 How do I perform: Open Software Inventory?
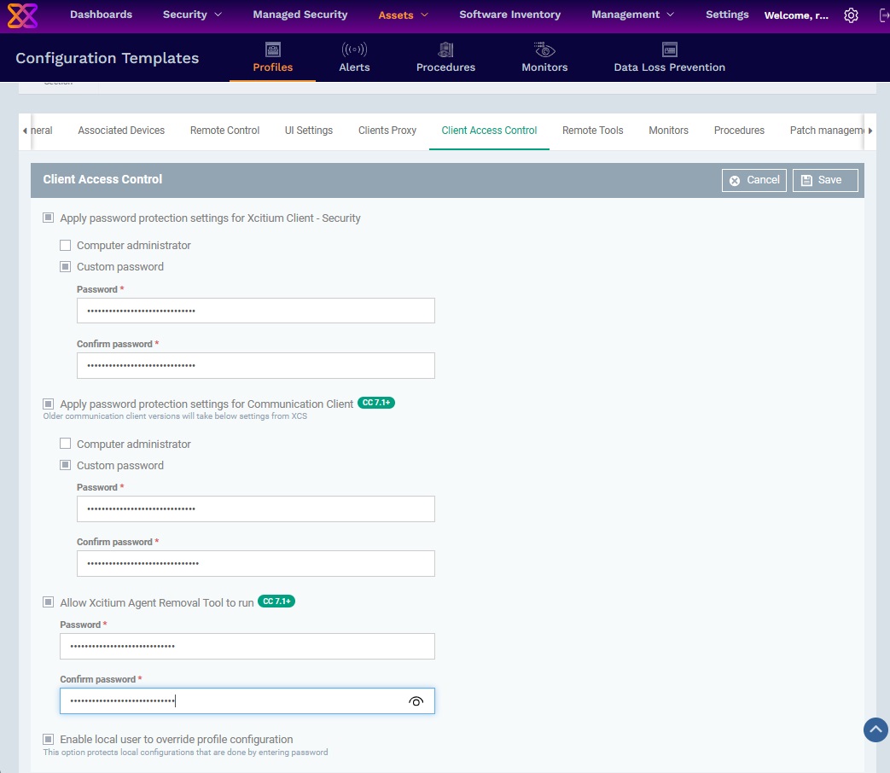tap(509, 15)
